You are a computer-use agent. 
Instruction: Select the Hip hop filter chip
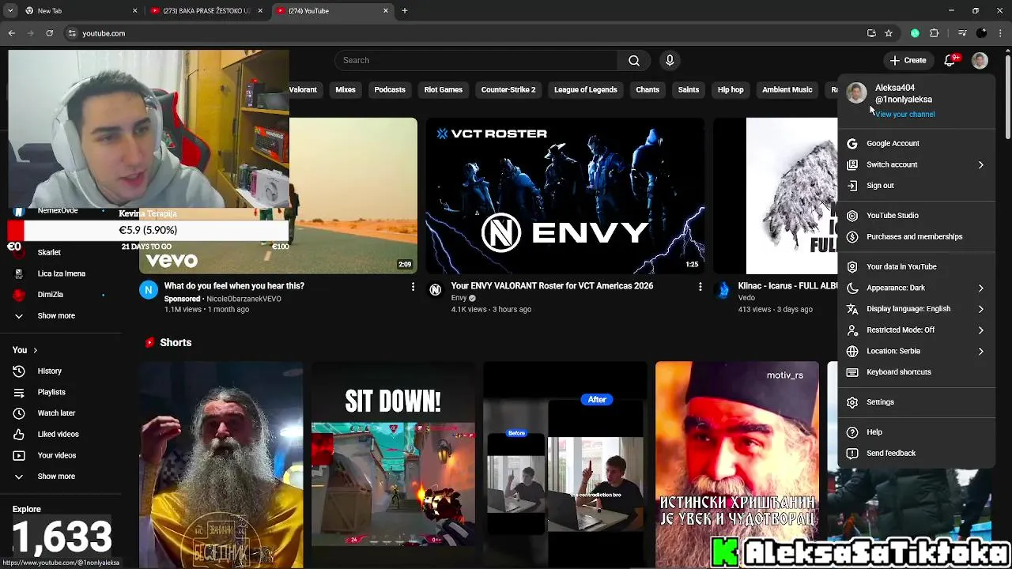tap(731, 90)
